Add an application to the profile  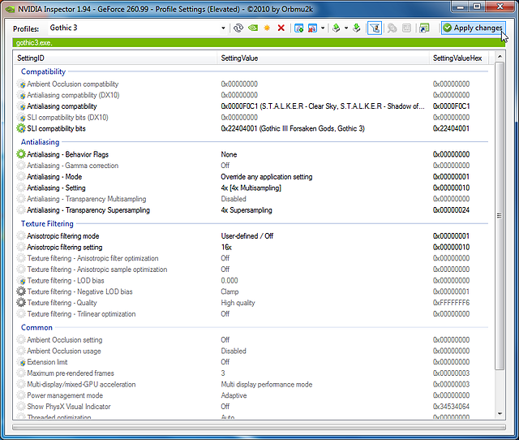[299, 28]
